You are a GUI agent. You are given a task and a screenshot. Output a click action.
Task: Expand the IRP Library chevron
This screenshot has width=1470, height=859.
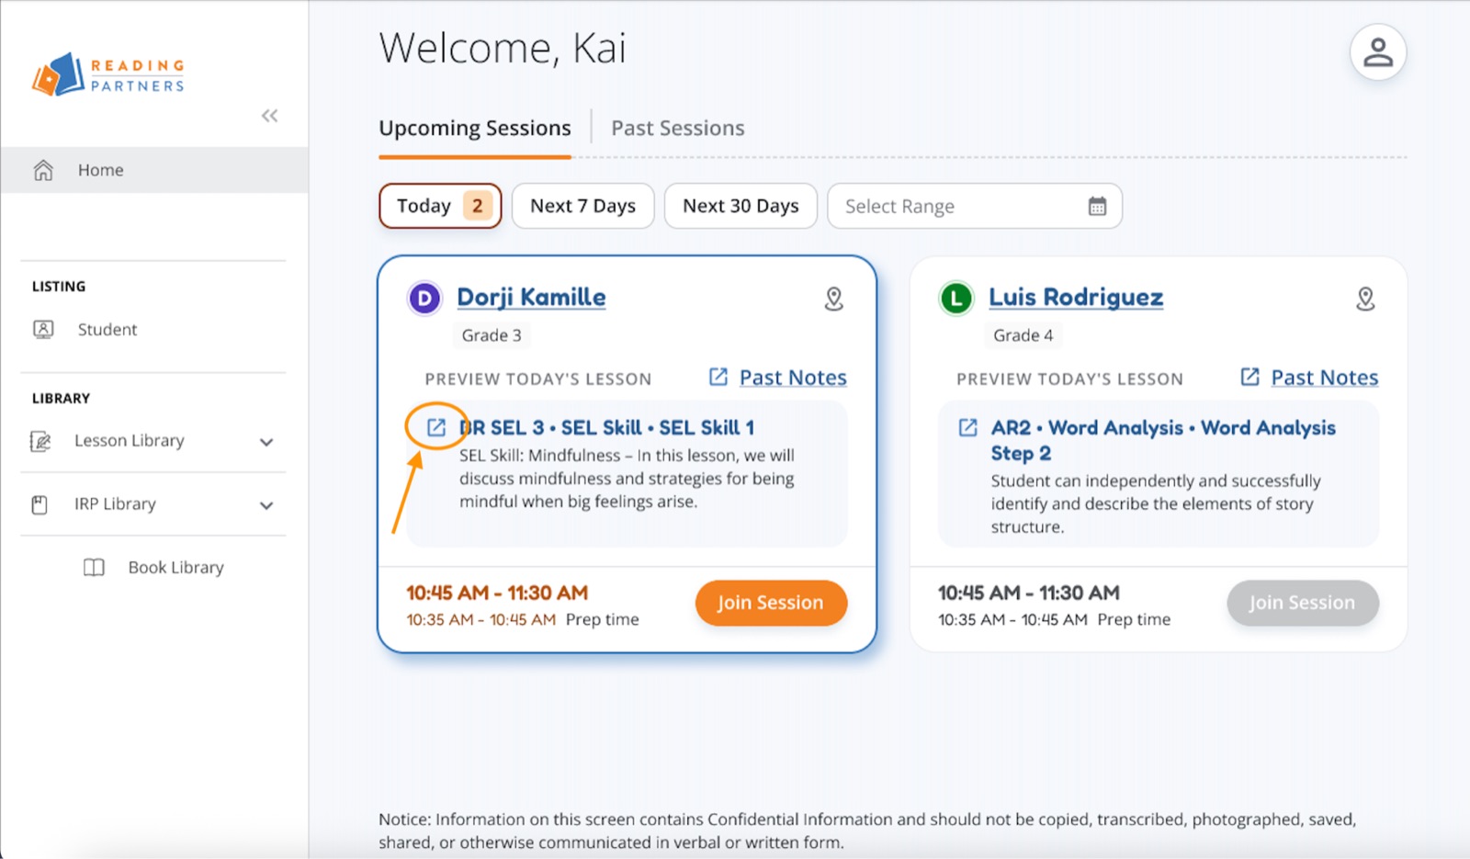[x=266, y=505]
